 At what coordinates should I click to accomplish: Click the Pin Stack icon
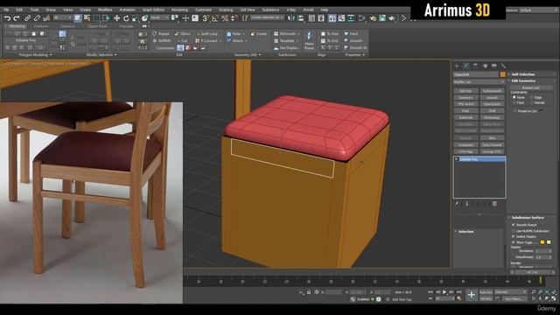pyautogui.click(x=457, y=204)
